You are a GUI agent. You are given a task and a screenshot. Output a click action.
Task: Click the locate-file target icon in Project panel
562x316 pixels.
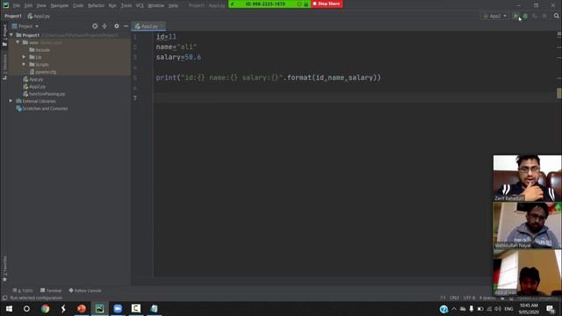pyautogui.click(x=95, y=26)
